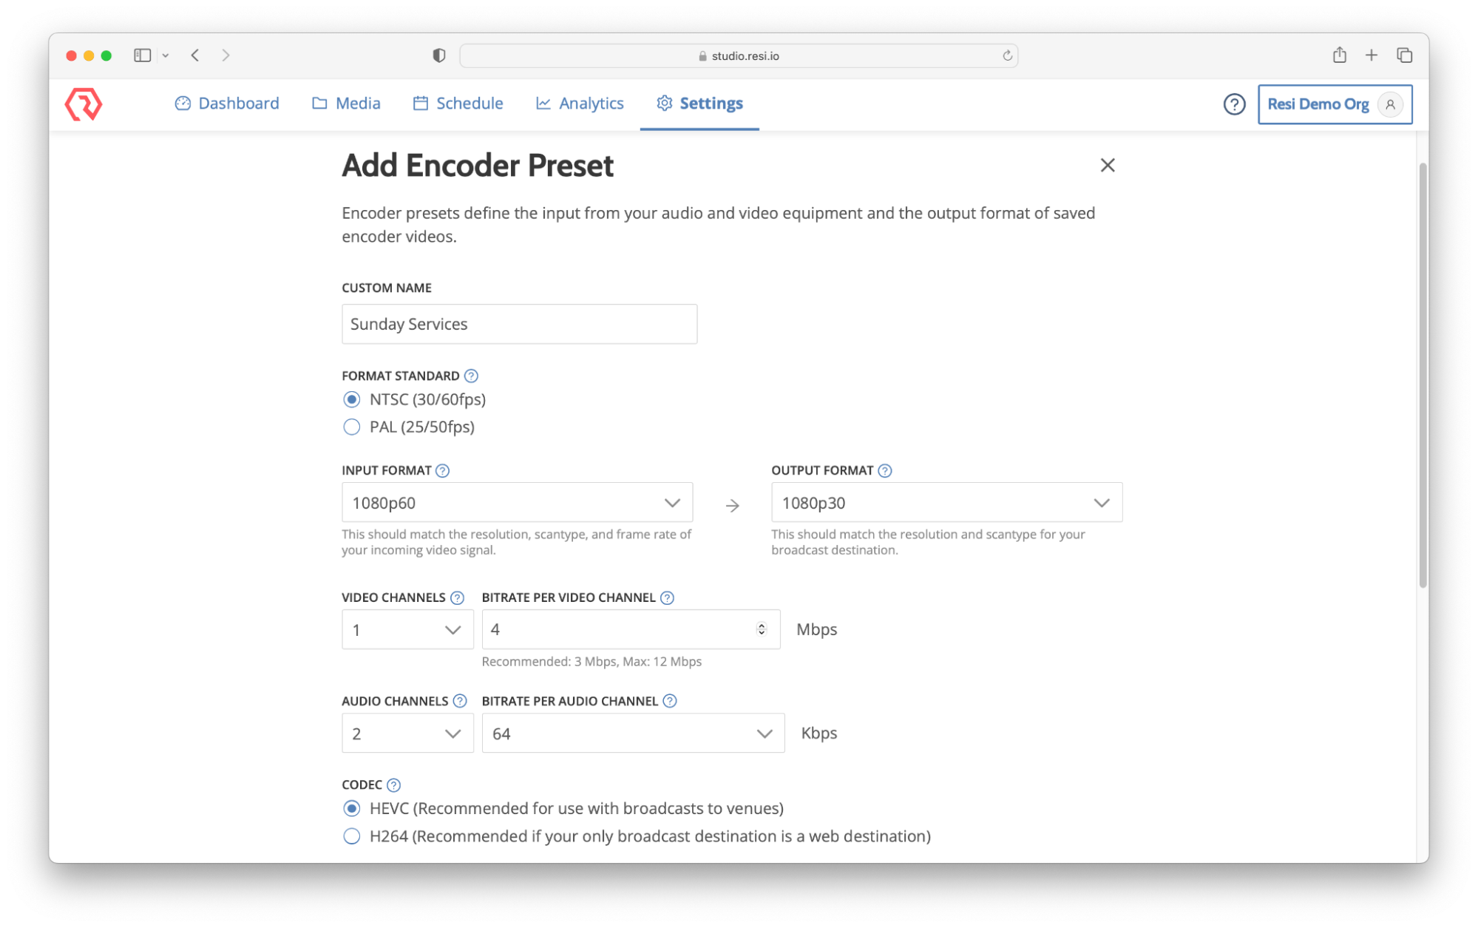Click the Safari share icon
This screenshot has height=928, width=1478.
1339,55
